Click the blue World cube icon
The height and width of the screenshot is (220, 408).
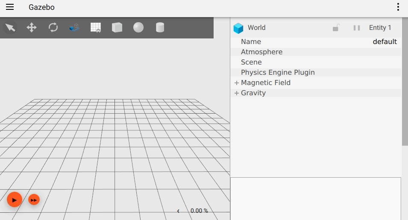tap(238, 28)
